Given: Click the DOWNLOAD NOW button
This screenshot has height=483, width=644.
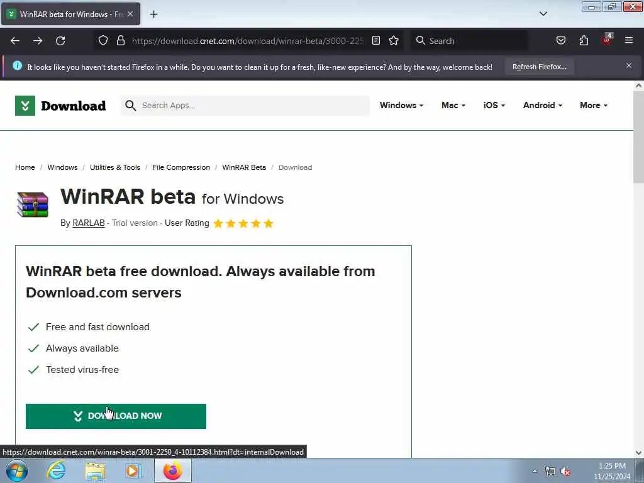Looking at the screenshot, I should 116,416.
